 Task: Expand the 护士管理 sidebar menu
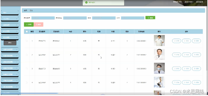(10, 31)
